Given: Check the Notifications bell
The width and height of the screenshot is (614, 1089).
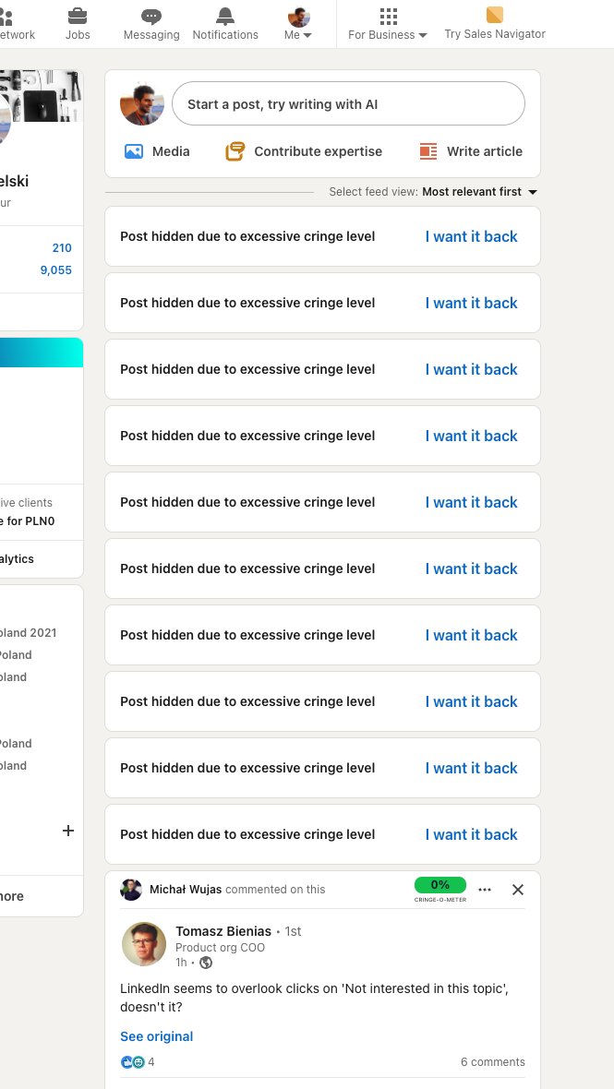Looking at the screenshot, I should click(225, 24).
